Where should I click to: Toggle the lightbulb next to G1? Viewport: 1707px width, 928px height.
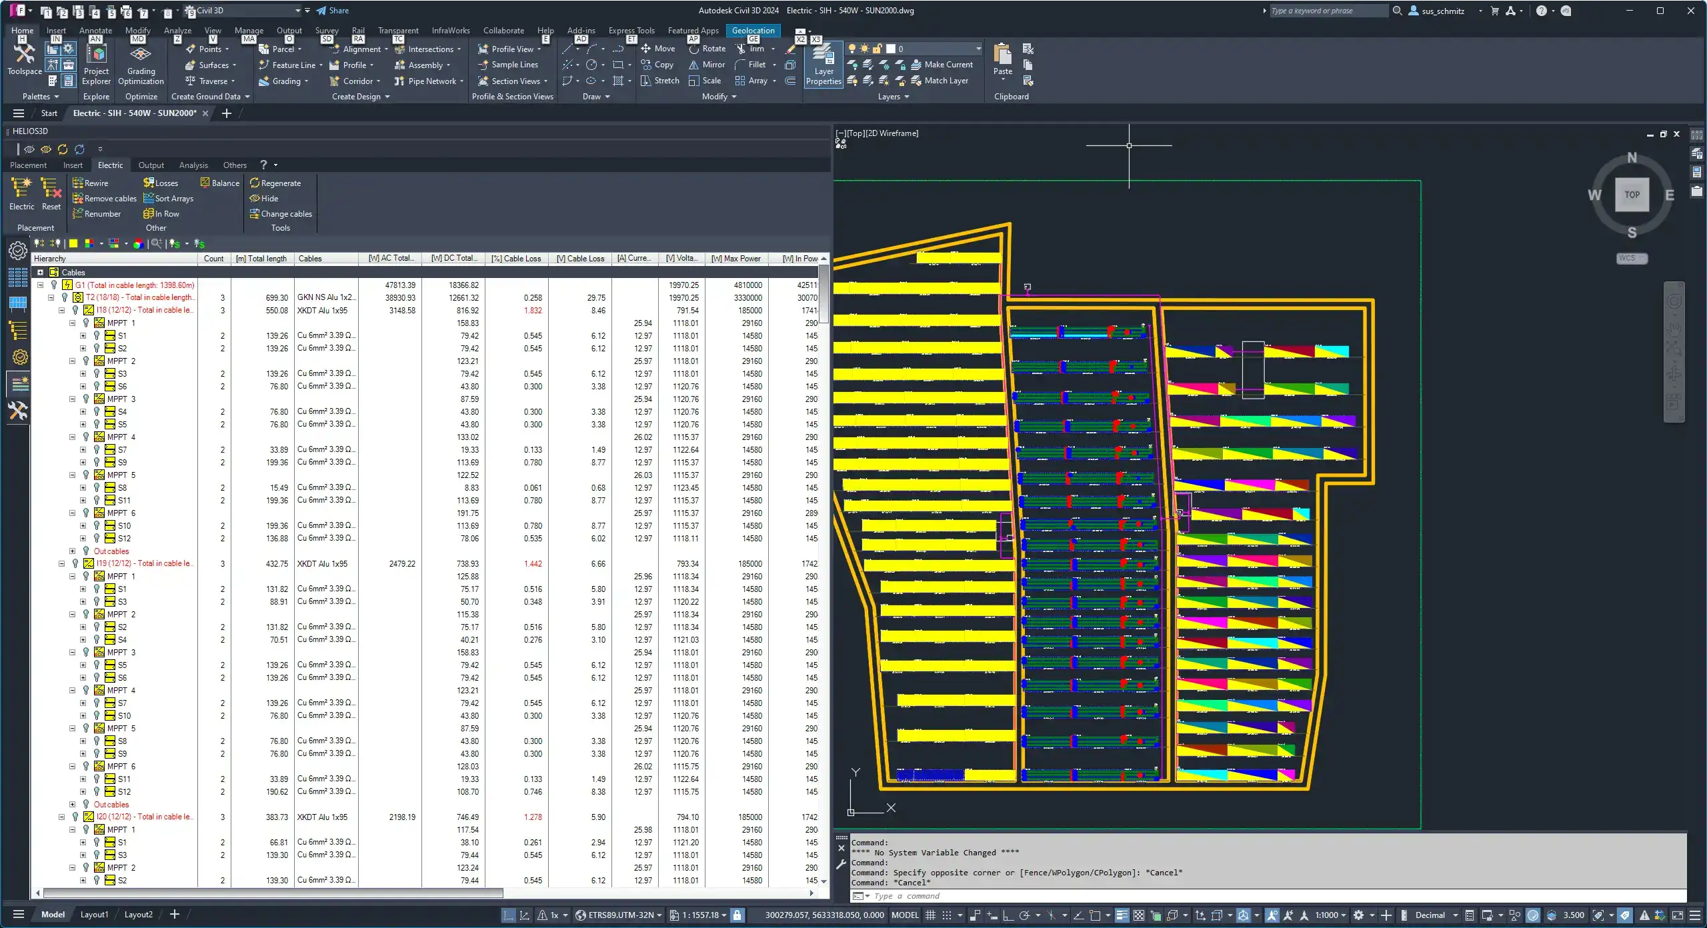(55, 285)
